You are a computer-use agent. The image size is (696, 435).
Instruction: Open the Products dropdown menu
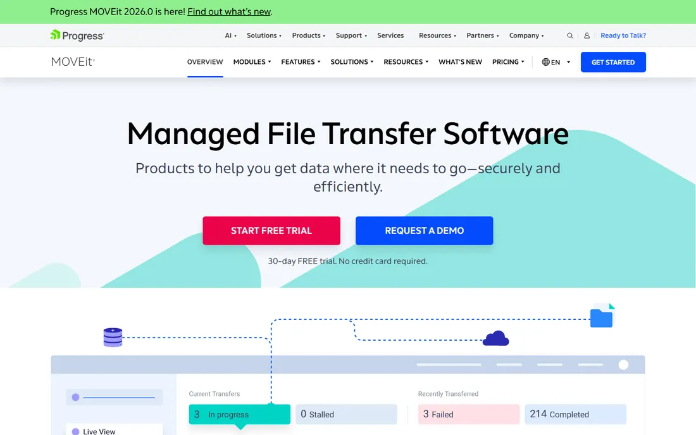pos(309,35)
